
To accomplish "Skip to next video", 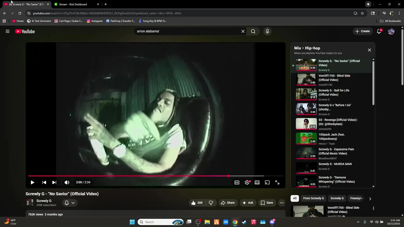I will tap(54, 182).
